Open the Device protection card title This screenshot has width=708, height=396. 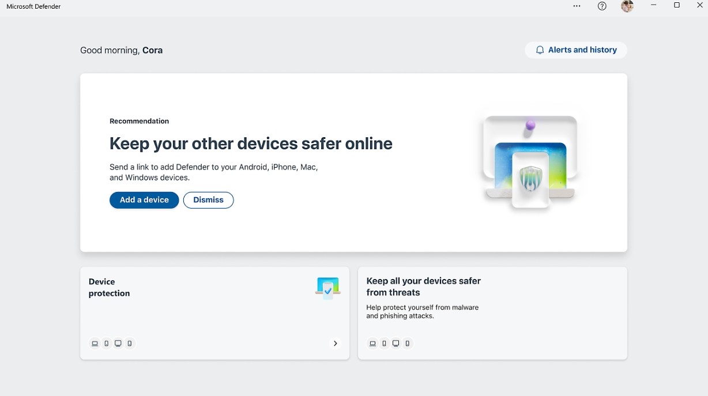109,288
